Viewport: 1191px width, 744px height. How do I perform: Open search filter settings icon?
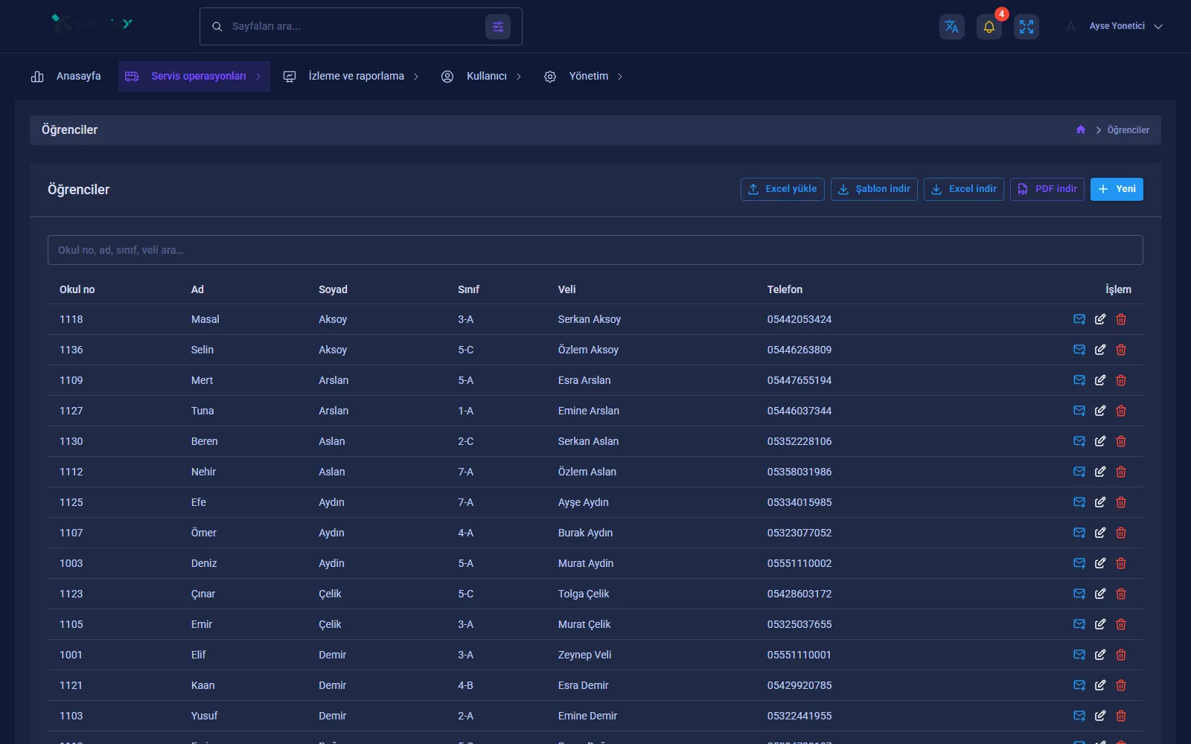tap(498, 27)
